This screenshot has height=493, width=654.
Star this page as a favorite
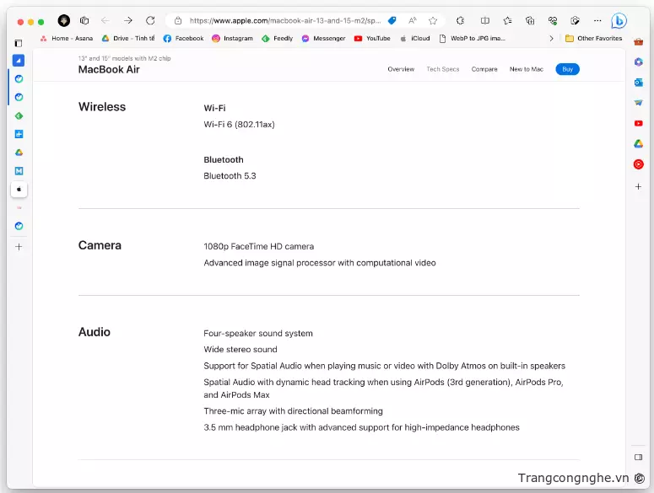click(x=433, y=20)
